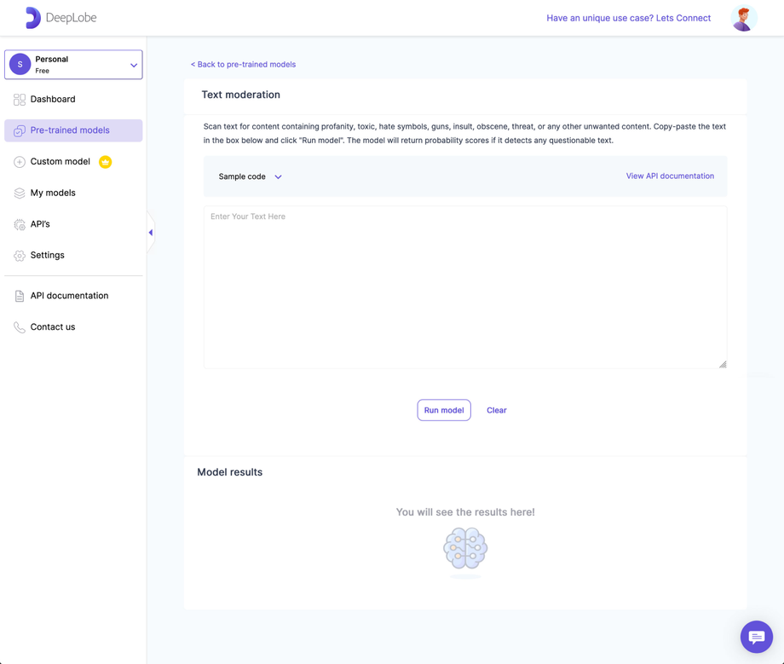Open the Custom model menu item

tap(59, 161)
